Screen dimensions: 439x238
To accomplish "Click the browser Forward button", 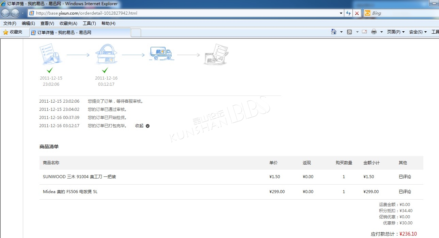I will coord(15,13).
